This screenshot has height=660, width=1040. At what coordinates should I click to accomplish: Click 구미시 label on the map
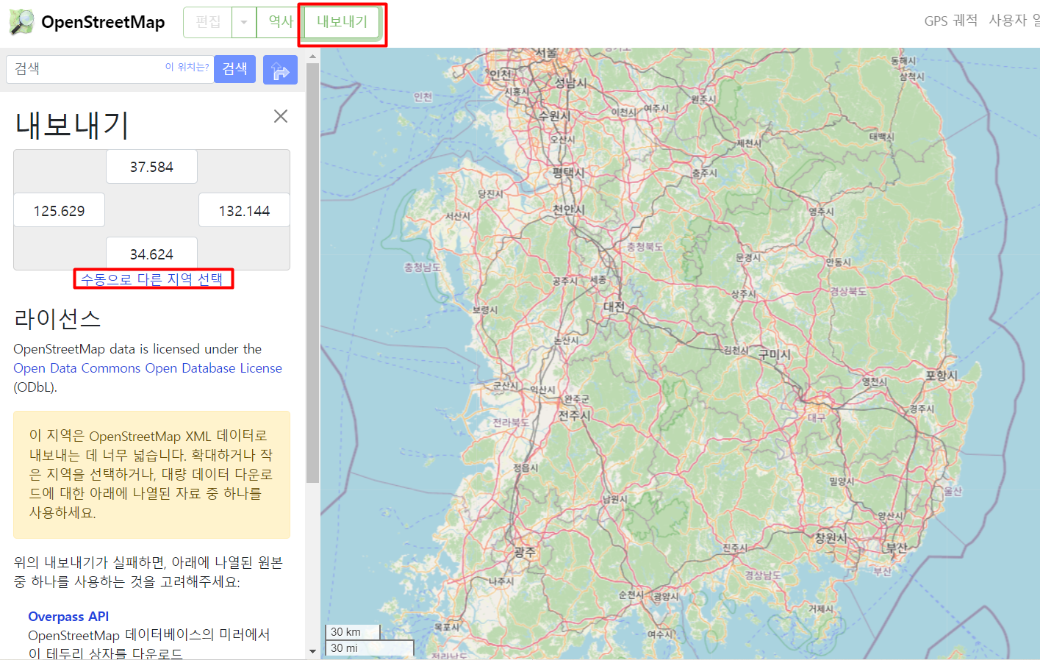point(774,354)
